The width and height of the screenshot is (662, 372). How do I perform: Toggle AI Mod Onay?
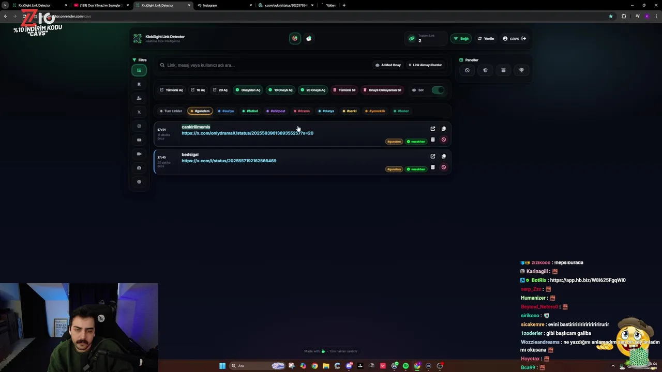pyautogui.click(x=388, y=65)
